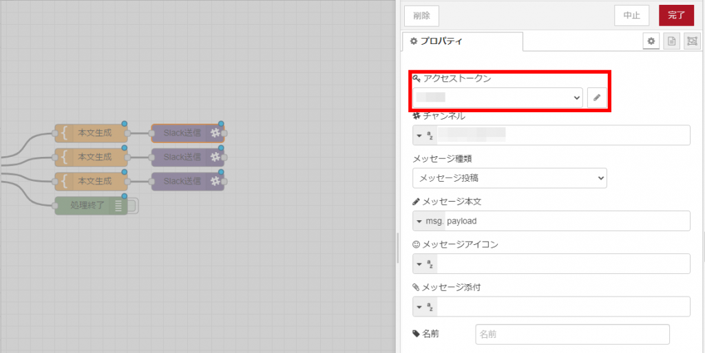Select the second 本文生成 template node

pos(92,157)
